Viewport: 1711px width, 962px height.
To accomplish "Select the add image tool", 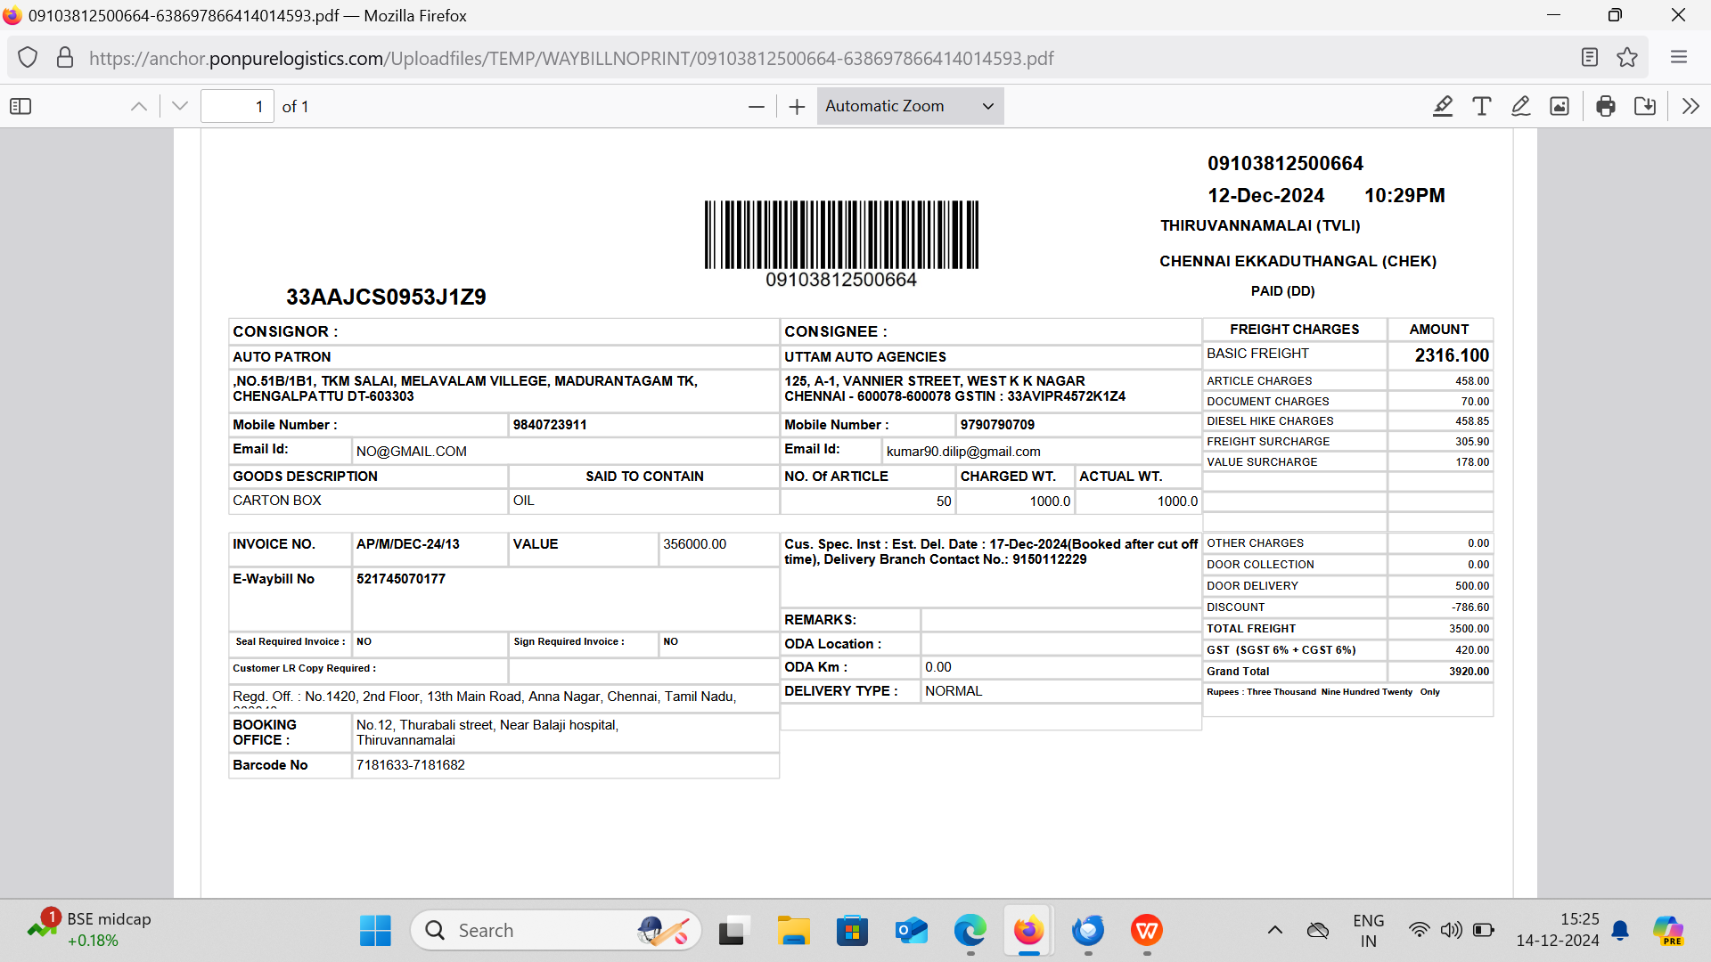I will pyautogui.click(x=1560, y=107).
